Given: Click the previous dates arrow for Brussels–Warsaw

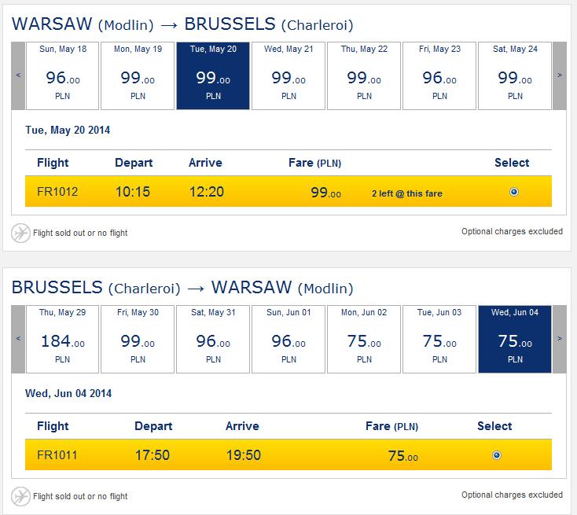Looking at the screenshot, I should click(x=18, y=339).
